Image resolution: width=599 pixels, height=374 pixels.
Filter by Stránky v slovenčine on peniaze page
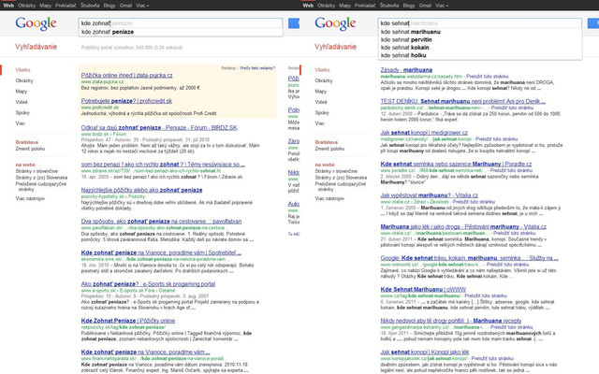(37, 171)
